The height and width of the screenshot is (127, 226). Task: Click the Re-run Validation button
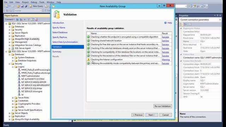coord(162,106)
